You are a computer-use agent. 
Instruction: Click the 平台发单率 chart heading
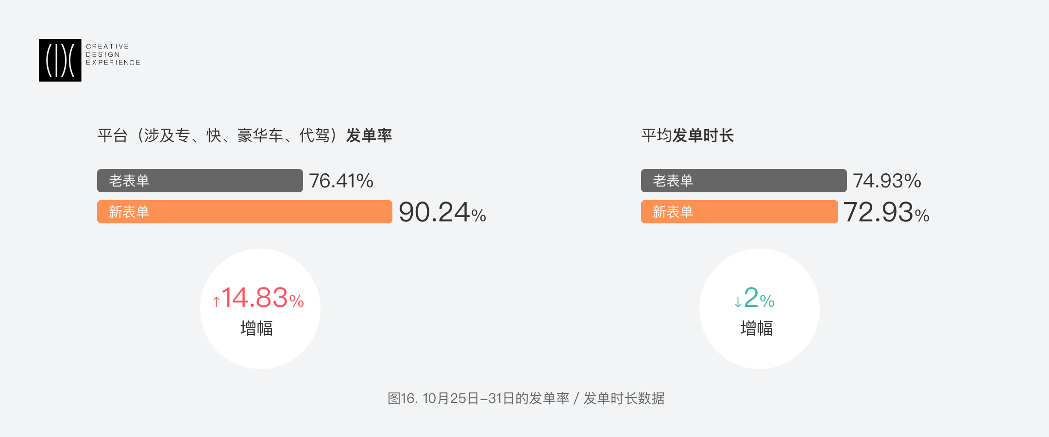coord(244,135)
